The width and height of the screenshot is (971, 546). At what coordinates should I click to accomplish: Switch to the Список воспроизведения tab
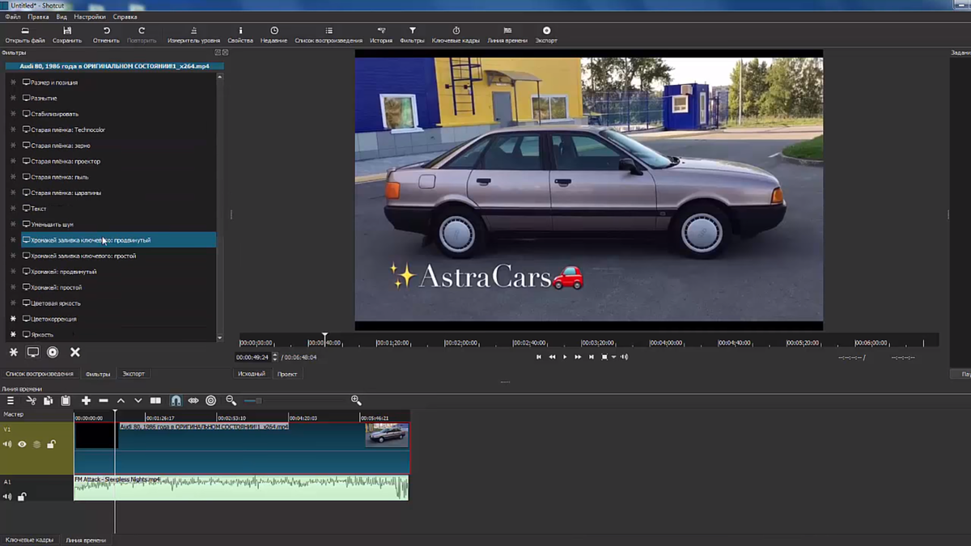[x=40, y=374]
